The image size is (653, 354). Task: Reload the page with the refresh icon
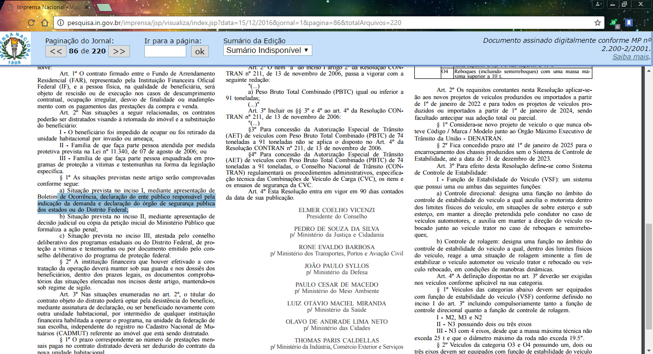click(x=31, y=23)
